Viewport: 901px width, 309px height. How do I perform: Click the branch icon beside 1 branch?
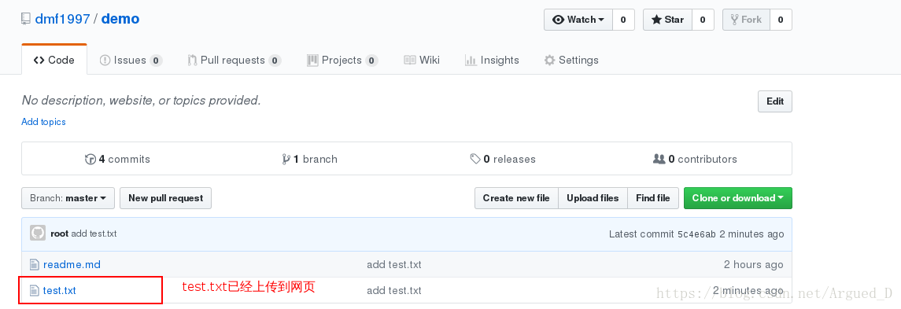coord(286,159)
